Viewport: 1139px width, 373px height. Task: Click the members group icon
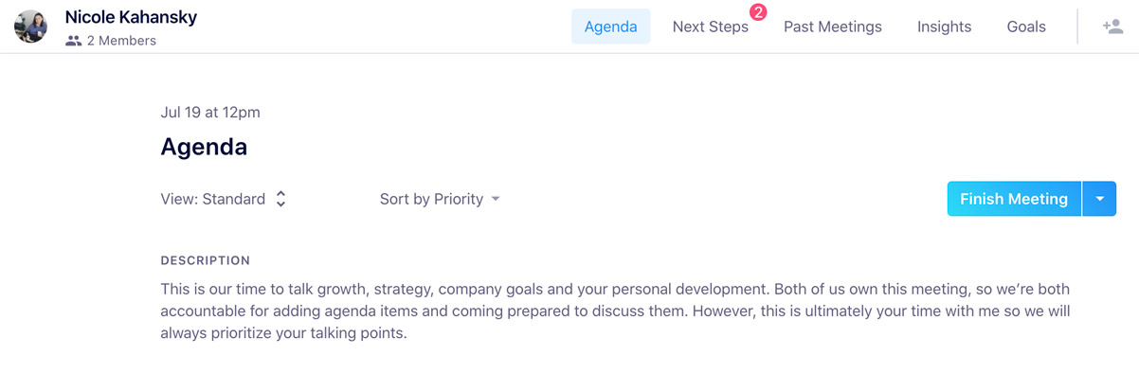[x=74, y=41]
